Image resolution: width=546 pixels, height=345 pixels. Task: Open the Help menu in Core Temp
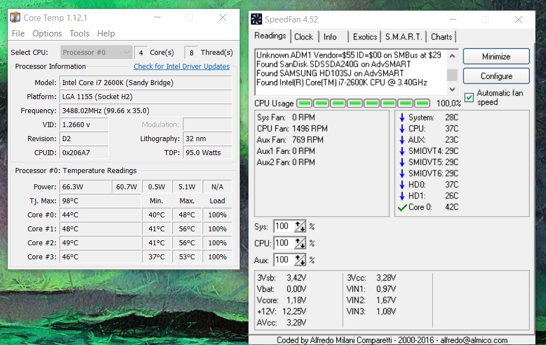pos(106,34)
